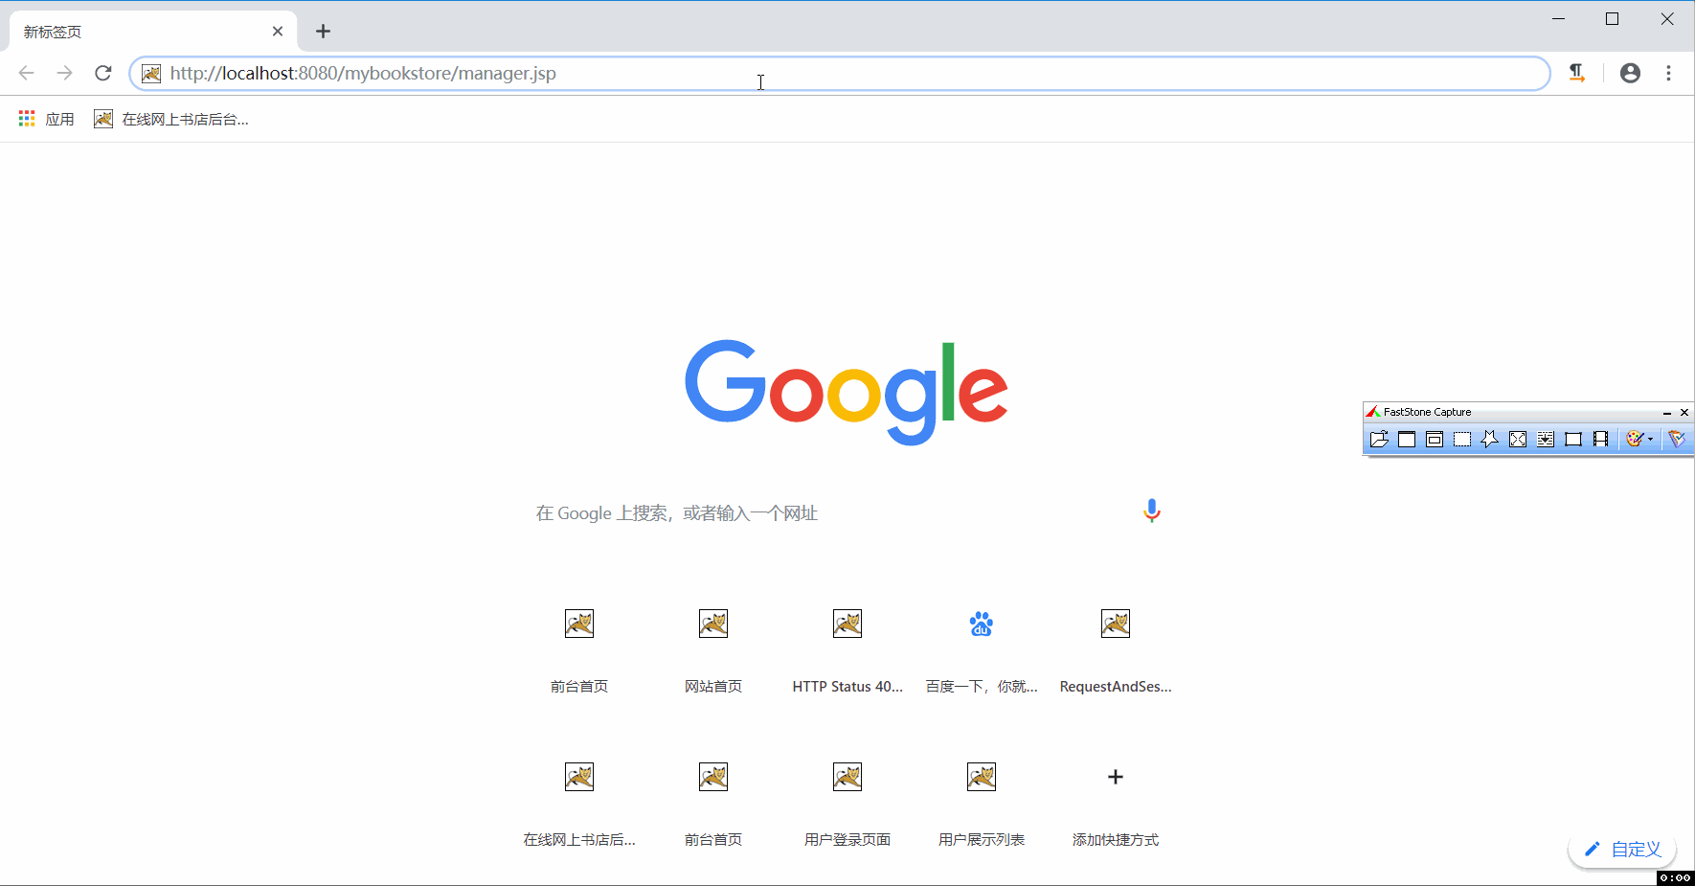The height and width of the screenshot is (886, 1695).
Task: Select the Capture Full Screen tool in FastStone
Action: (x=1519, y=439)
